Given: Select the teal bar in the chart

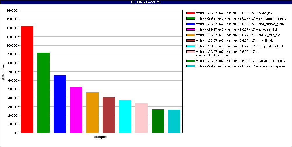Looking at the screenshot, I should [x=174, y=121].
